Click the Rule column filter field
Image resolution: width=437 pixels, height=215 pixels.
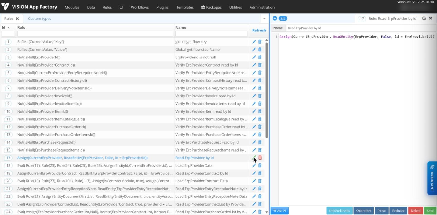(x=95, y=34)
